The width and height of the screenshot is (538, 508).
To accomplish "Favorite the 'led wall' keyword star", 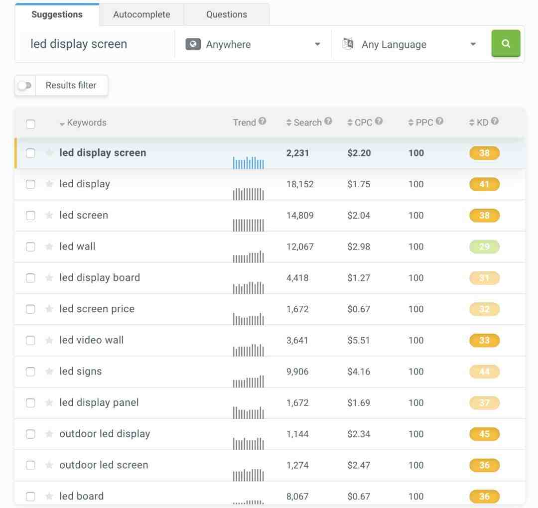I will coord(49,247).
